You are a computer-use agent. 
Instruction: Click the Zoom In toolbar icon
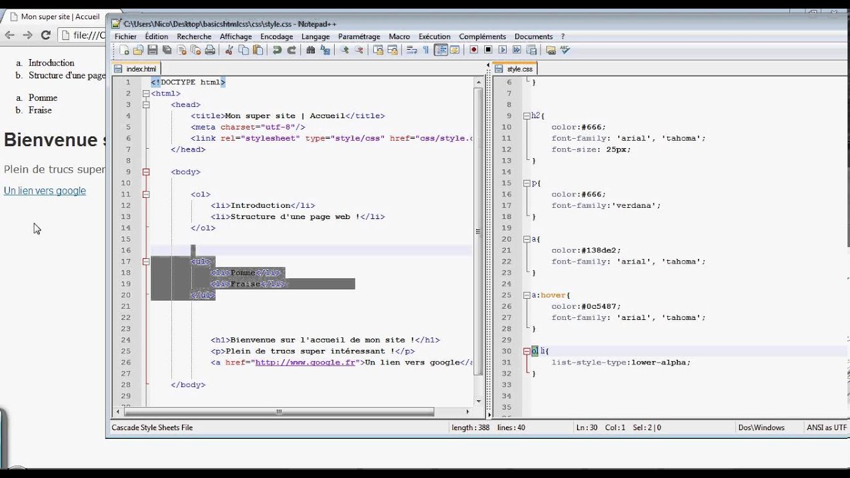click(x=344, y=50)
